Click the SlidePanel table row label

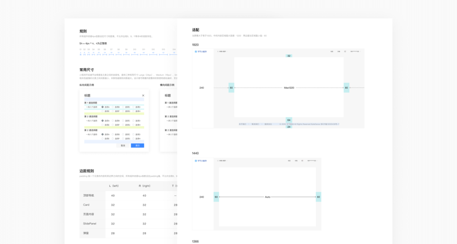[90, 224]
